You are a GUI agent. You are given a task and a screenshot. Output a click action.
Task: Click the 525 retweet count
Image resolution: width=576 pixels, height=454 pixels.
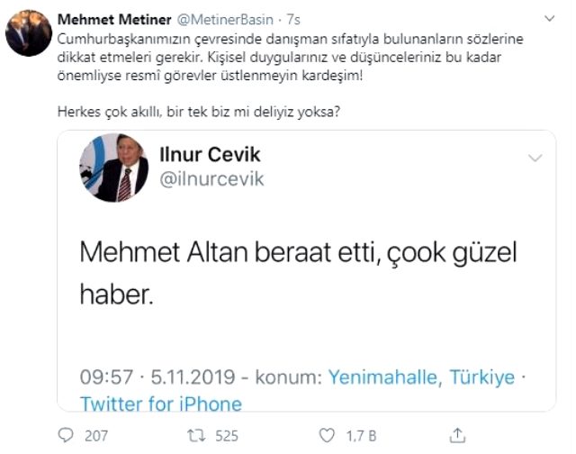pyautogui.click(x=226, y=436)
